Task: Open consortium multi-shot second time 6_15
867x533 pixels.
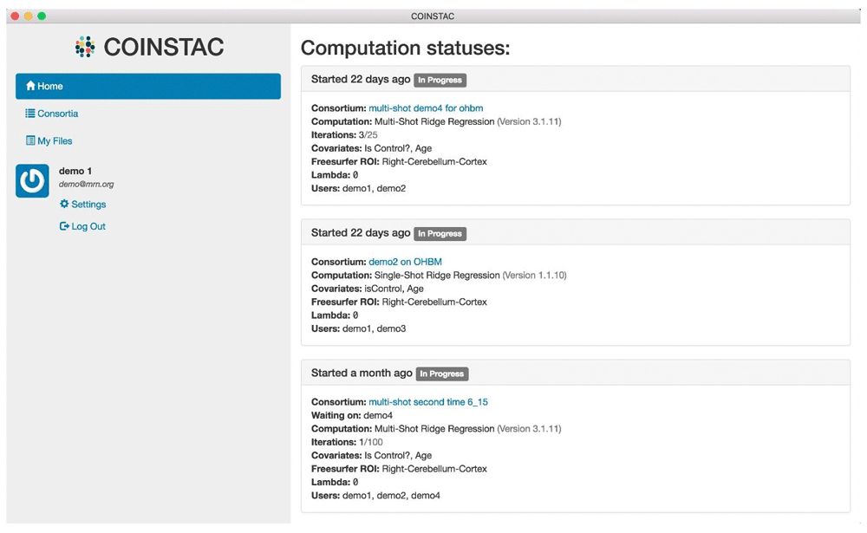Action: (x=428, y=402)
